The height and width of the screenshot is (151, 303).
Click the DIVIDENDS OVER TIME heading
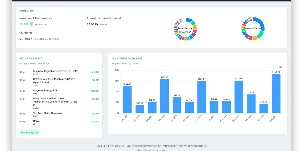point(127,58)
